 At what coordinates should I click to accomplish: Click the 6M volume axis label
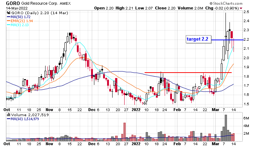tap(246, 118)
